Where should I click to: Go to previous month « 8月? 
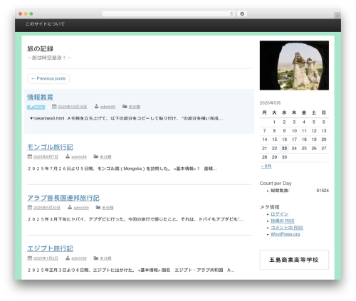click(266, 167)
